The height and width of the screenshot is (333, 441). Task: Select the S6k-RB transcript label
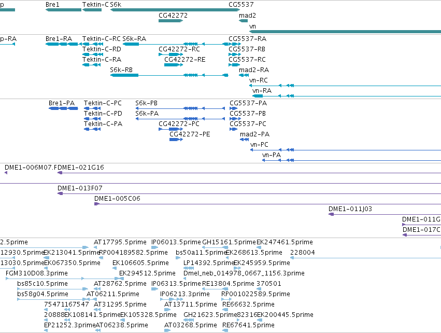(x=121, y=70)
